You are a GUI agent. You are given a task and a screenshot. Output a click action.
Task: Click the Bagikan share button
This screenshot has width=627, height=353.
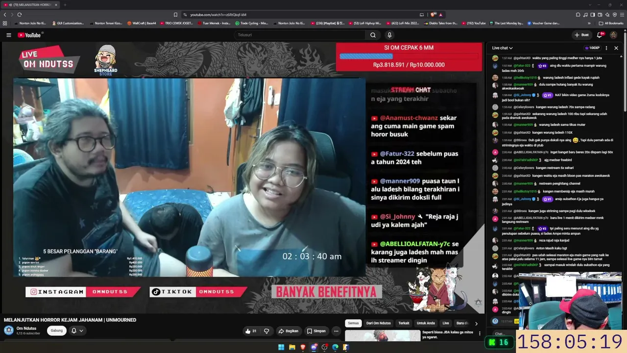[289, 331]
